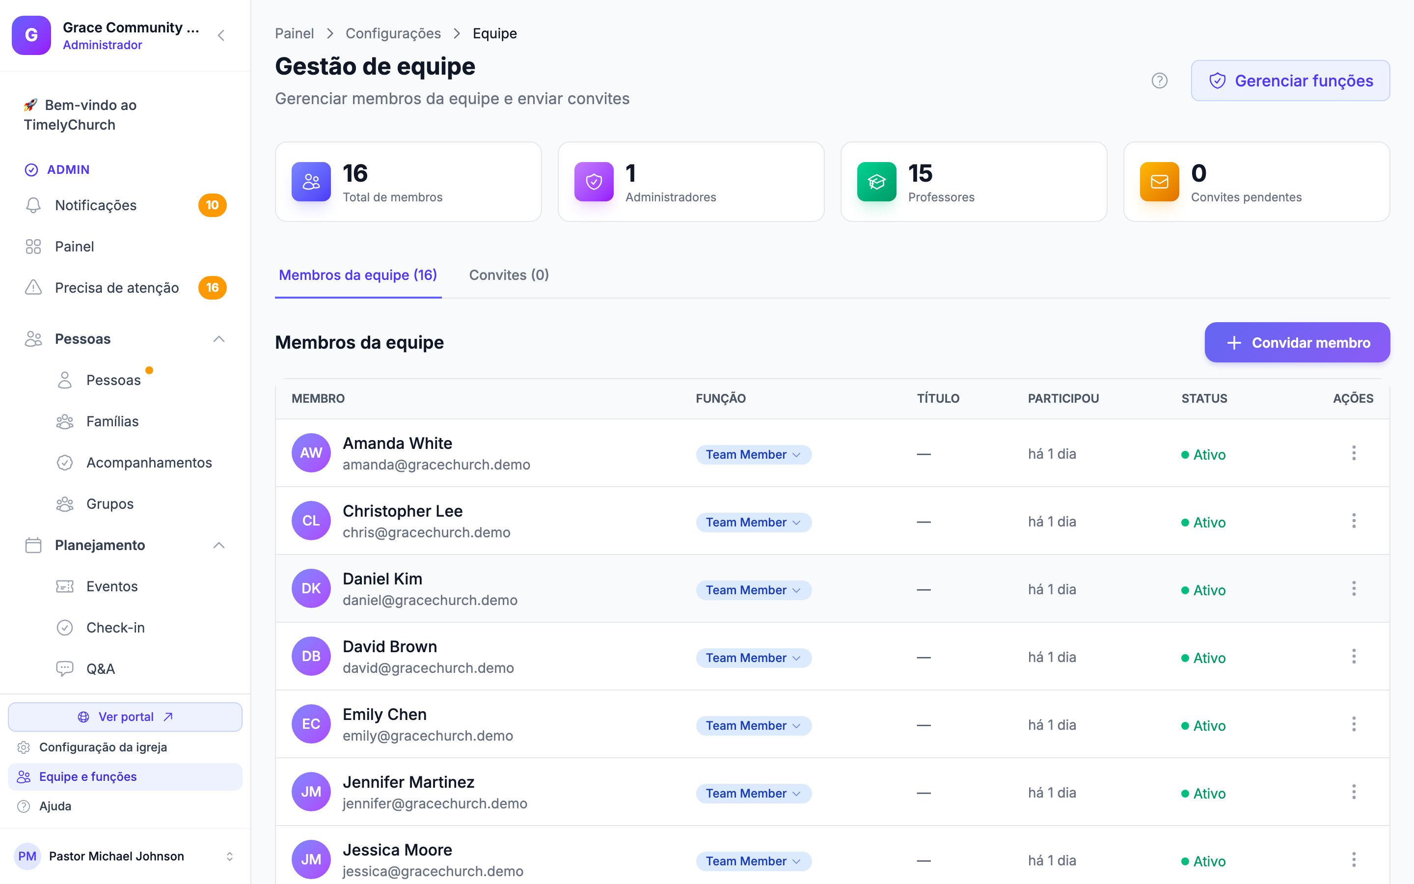Viewport: 1414px width, 884px height.
Task: Collapse the sidebar with the chevron arrow
Action: (221, 36)
